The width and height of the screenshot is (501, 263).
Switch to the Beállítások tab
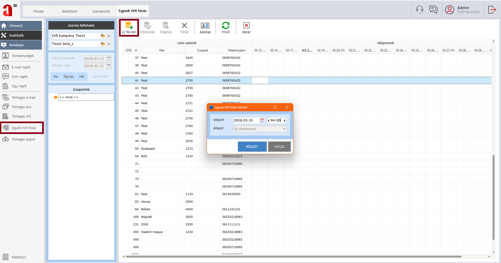coord(70,11)
